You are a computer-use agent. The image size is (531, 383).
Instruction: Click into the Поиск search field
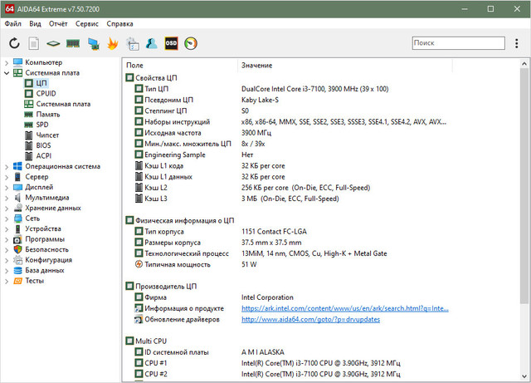pos(459,43)
